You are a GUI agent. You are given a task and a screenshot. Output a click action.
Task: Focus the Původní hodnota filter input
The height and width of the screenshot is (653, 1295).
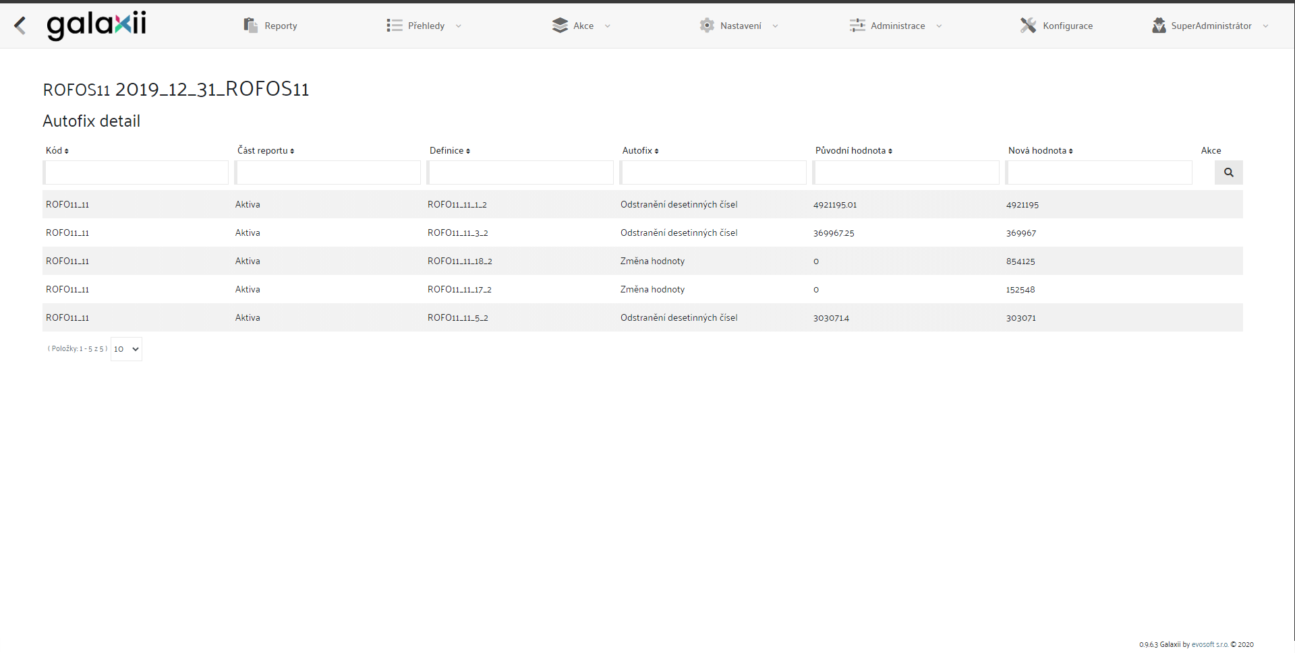(907, 173)
